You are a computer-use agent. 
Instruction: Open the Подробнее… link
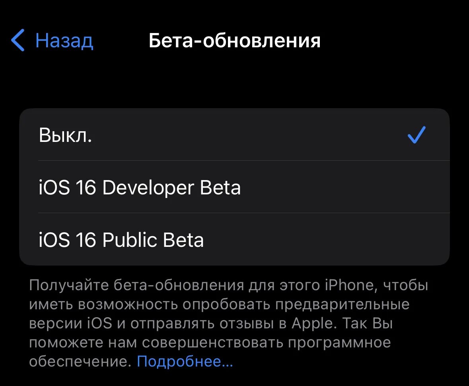click(x=185, y=361)
